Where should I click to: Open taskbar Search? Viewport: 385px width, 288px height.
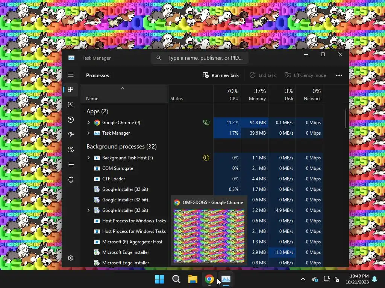[176, 279]
